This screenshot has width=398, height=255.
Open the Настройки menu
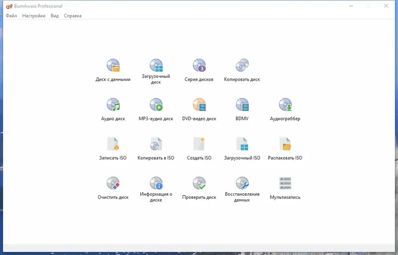[34, 16]
